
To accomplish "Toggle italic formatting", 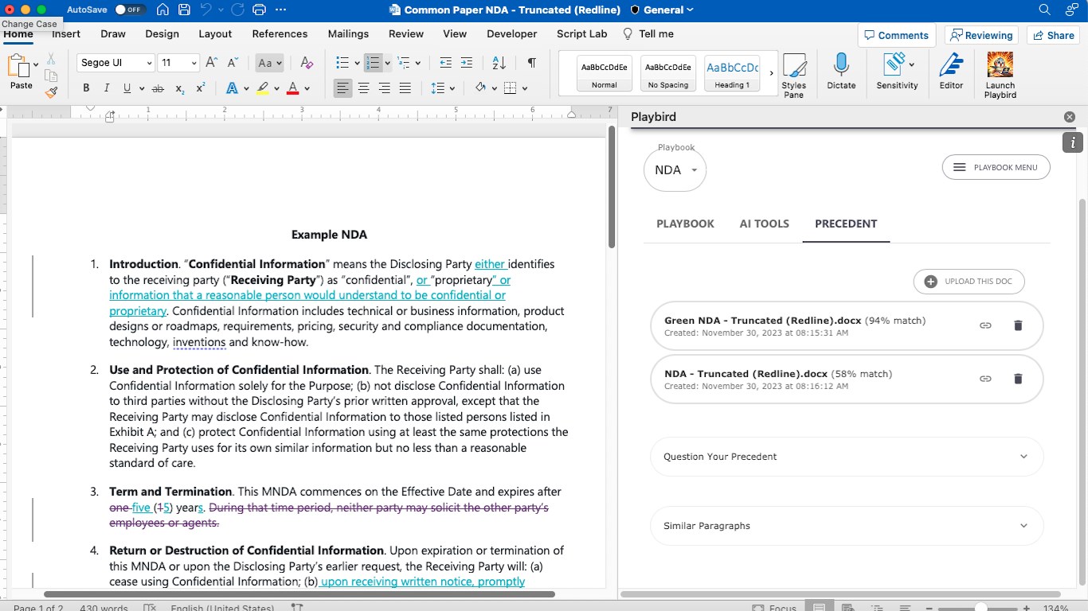I will [106, 88].
